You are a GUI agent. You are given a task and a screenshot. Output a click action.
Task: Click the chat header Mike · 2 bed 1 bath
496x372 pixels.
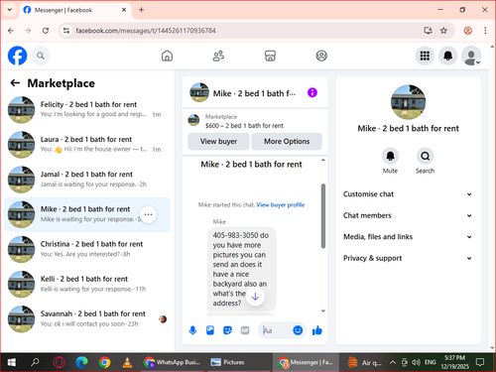tap(254, 93)
